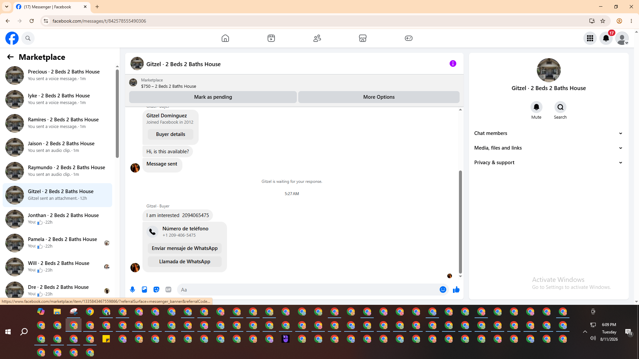The width and height of the screenshot is (639, 359).
Task: Search within the conversation
Action: (x=560, y=107)
